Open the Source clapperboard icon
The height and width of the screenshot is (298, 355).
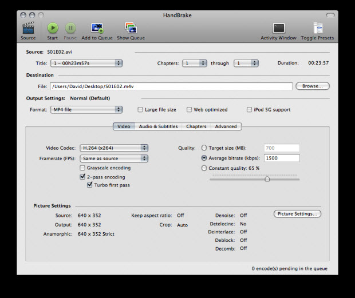click(x=28, y=28)
